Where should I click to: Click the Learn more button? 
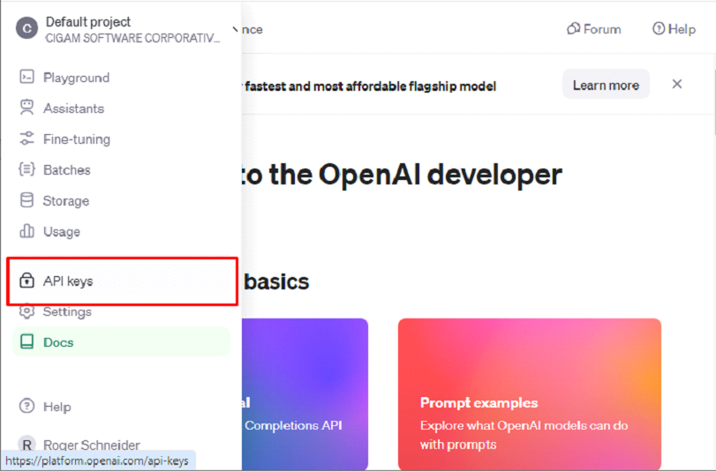(606, 85)
